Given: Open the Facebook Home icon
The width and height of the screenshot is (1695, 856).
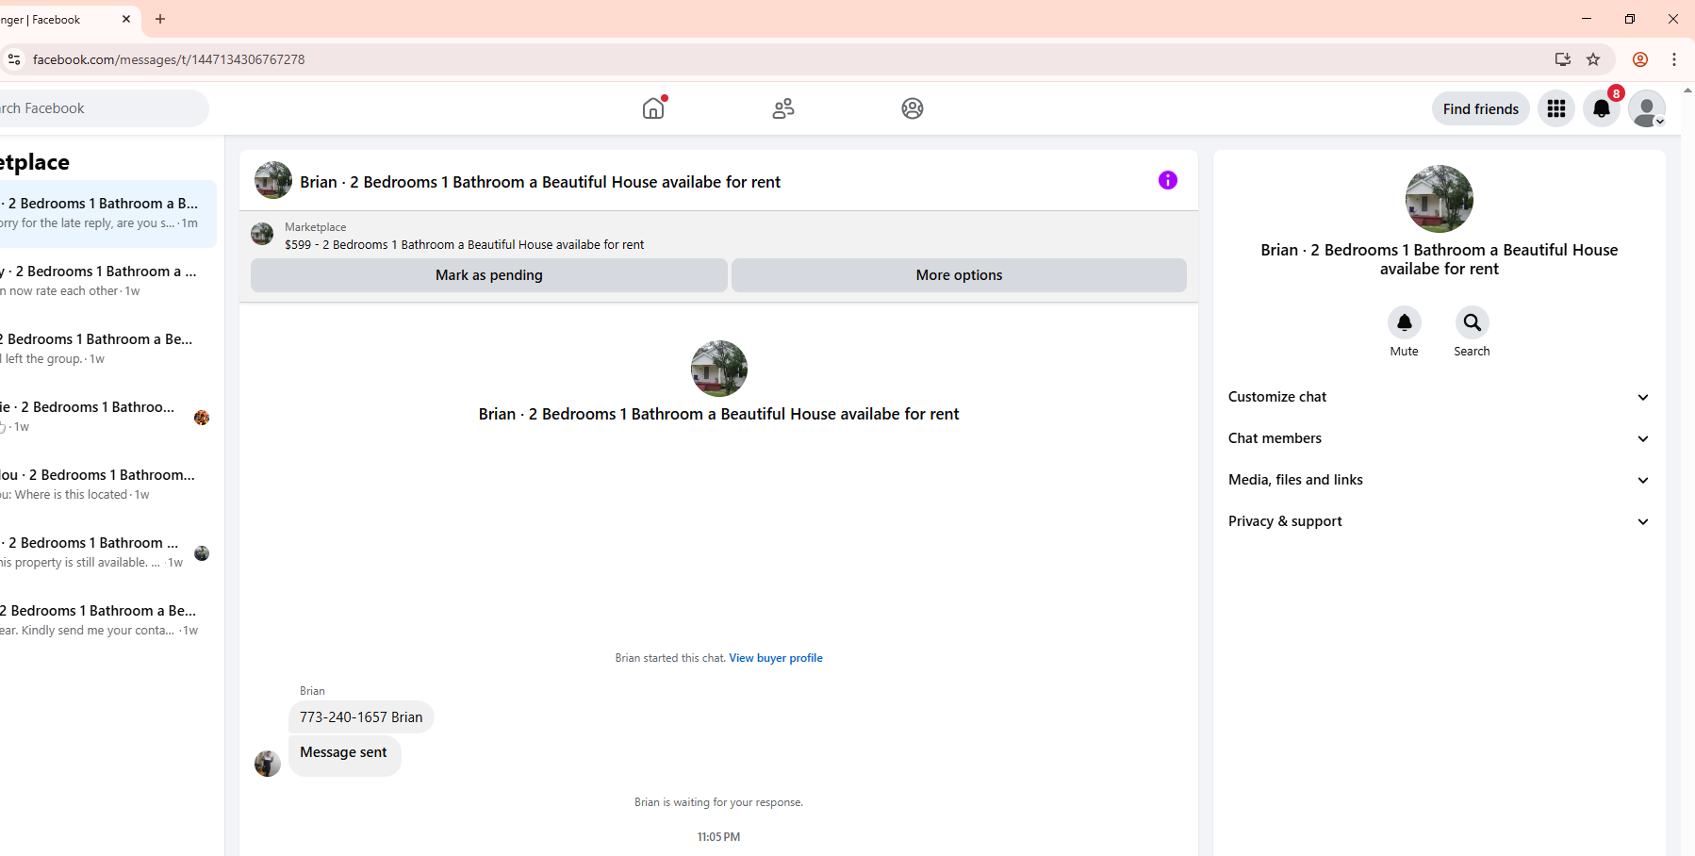Looking at the screenshot, I should tap(653, 108).
